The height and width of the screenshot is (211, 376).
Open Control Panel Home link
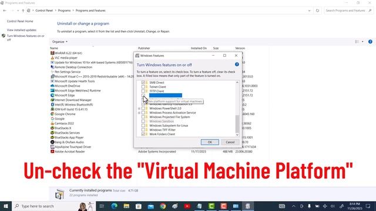tap(20, 21)
